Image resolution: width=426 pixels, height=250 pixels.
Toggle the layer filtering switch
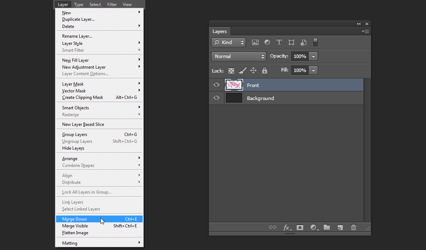click(315, 42)
